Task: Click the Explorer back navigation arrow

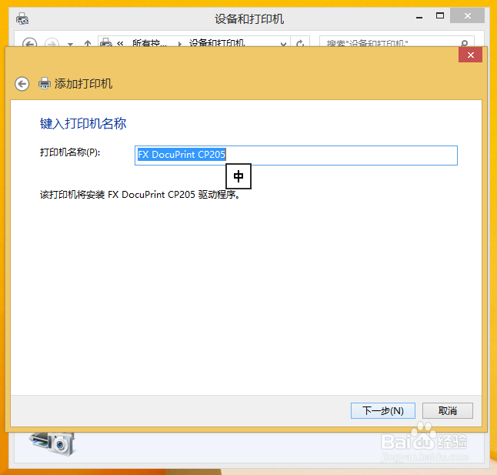Action: pos(30,43)
